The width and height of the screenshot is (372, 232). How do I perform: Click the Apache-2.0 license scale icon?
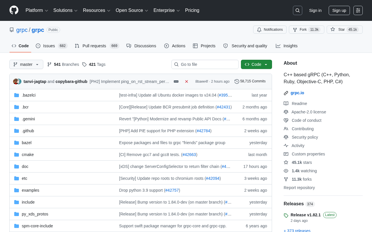[x=286, y=112]
